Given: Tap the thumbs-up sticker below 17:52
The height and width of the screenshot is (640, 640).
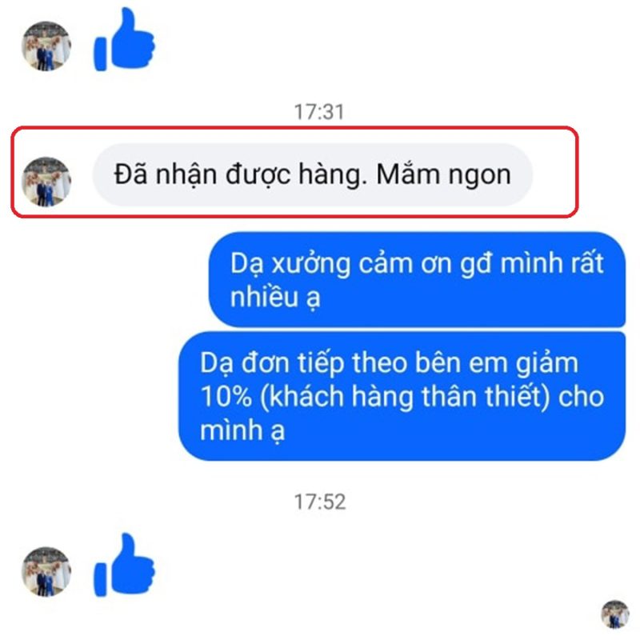Looking at the screenshot, I should (124, 565).
